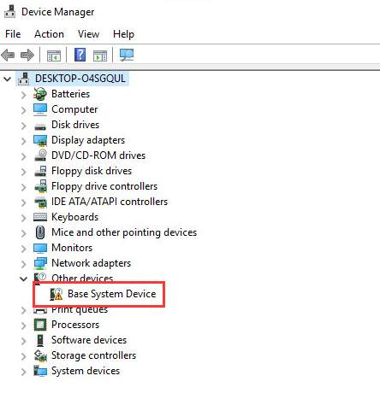Select Mice and other pointing devices label
The width and height of the screenshot is (380, 399).
click(124, 232)
